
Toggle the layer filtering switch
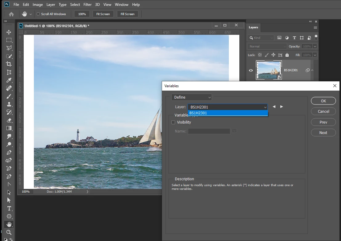point(316,37)
